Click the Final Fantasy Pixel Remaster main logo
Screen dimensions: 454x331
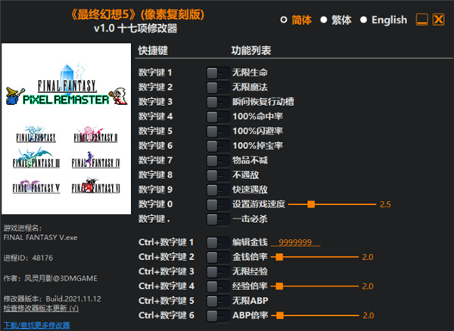tap(67, 85)
